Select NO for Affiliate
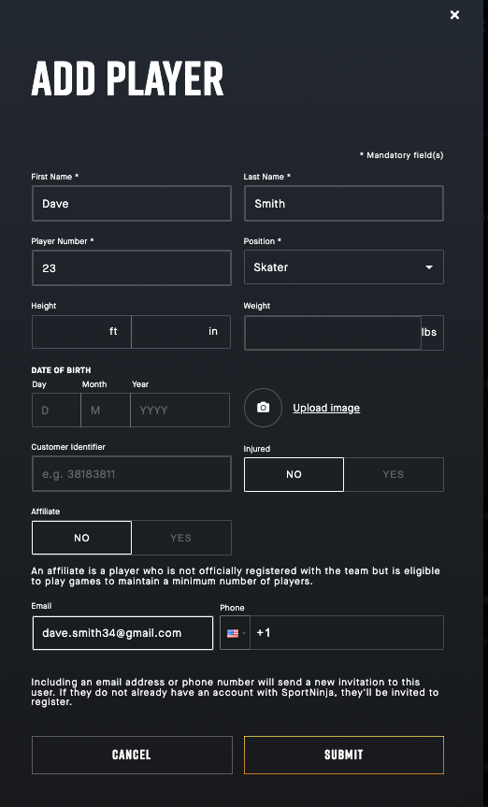The height and width of the screenshot is (807, 488). pos(82,538)
